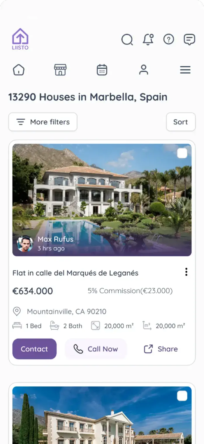
Task: Open three-dot options for Marqués de Leganés listing
Action: [x=186, y=272]
